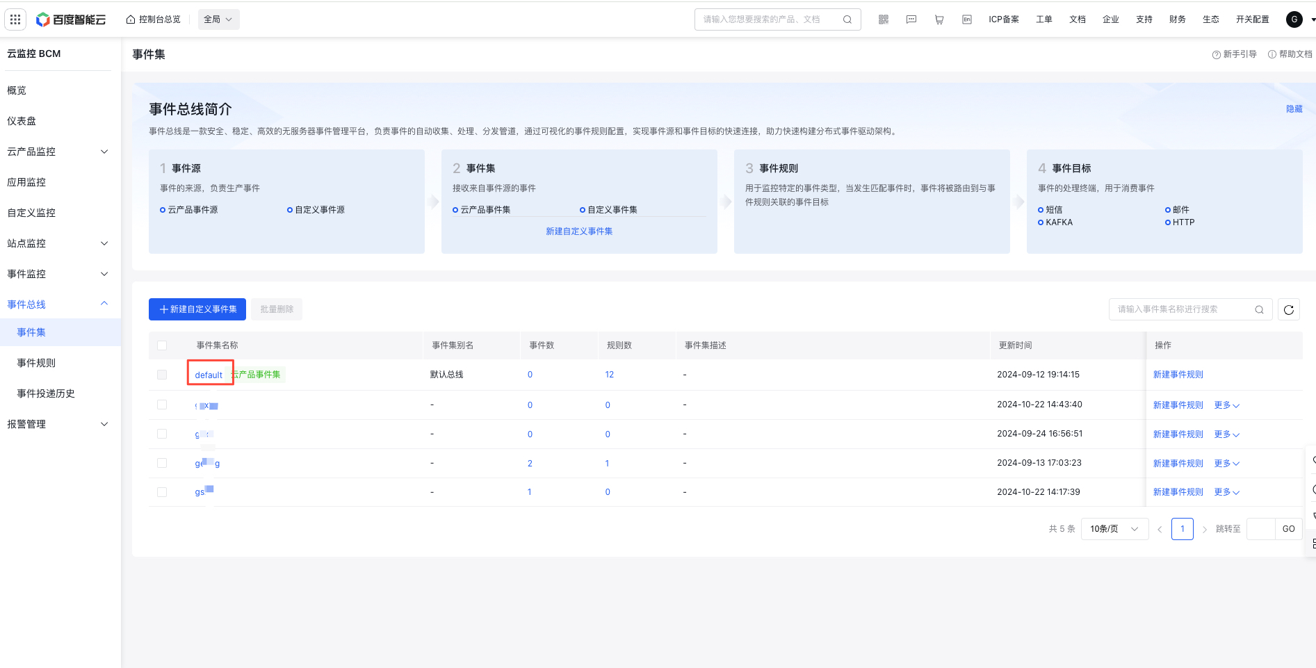Tick checkbox for the 2024-10-22 14:17:39 row
1316x668 pixels.
pyautogui.click(x=162, y=492)
